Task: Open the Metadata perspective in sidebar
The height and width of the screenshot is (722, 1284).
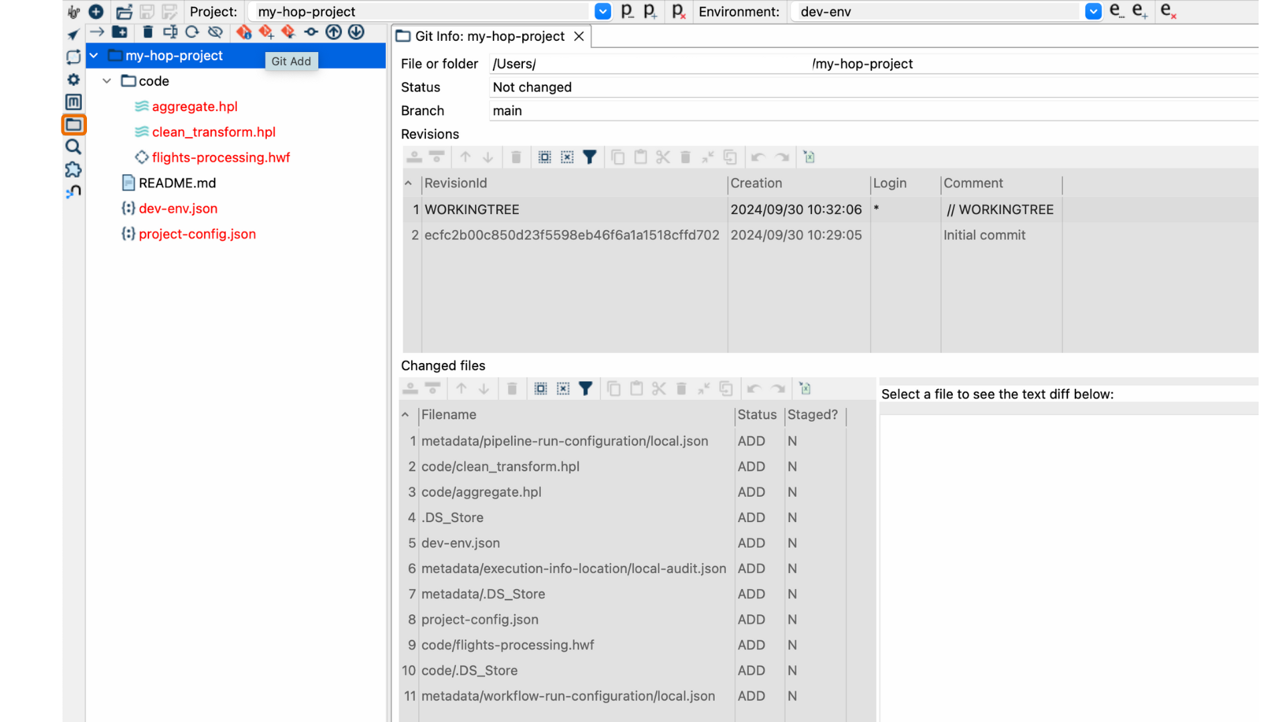Action: click(x=74, y=102)
